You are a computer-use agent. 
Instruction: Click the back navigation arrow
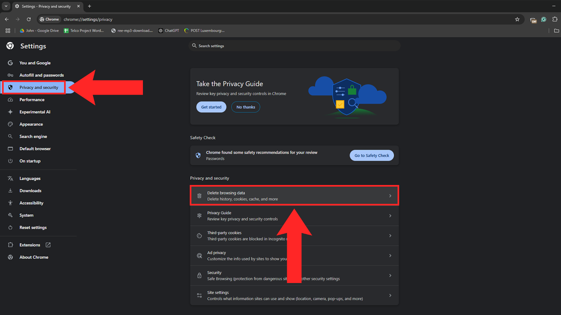point(7,19)
